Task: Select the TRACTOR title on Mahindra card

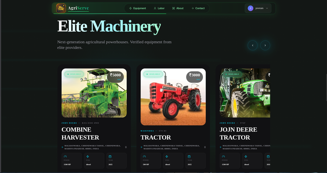Action: coord(156,137)
